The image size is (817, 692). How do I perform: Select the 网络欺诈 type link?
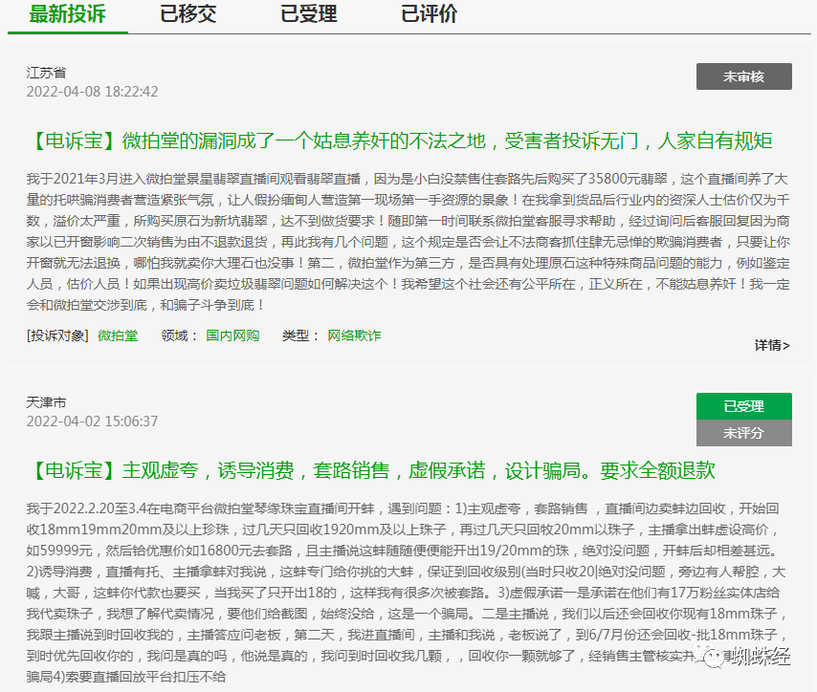coord(354,335)
